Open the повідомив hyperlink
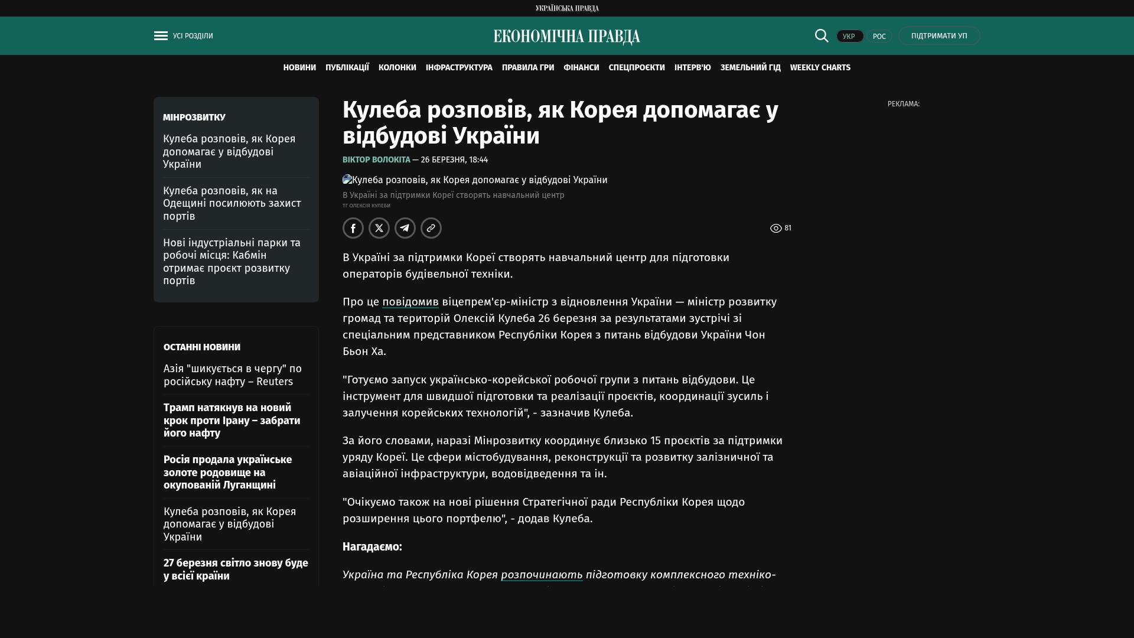The width and height of the screenshot is (1134, 638). 410,302
